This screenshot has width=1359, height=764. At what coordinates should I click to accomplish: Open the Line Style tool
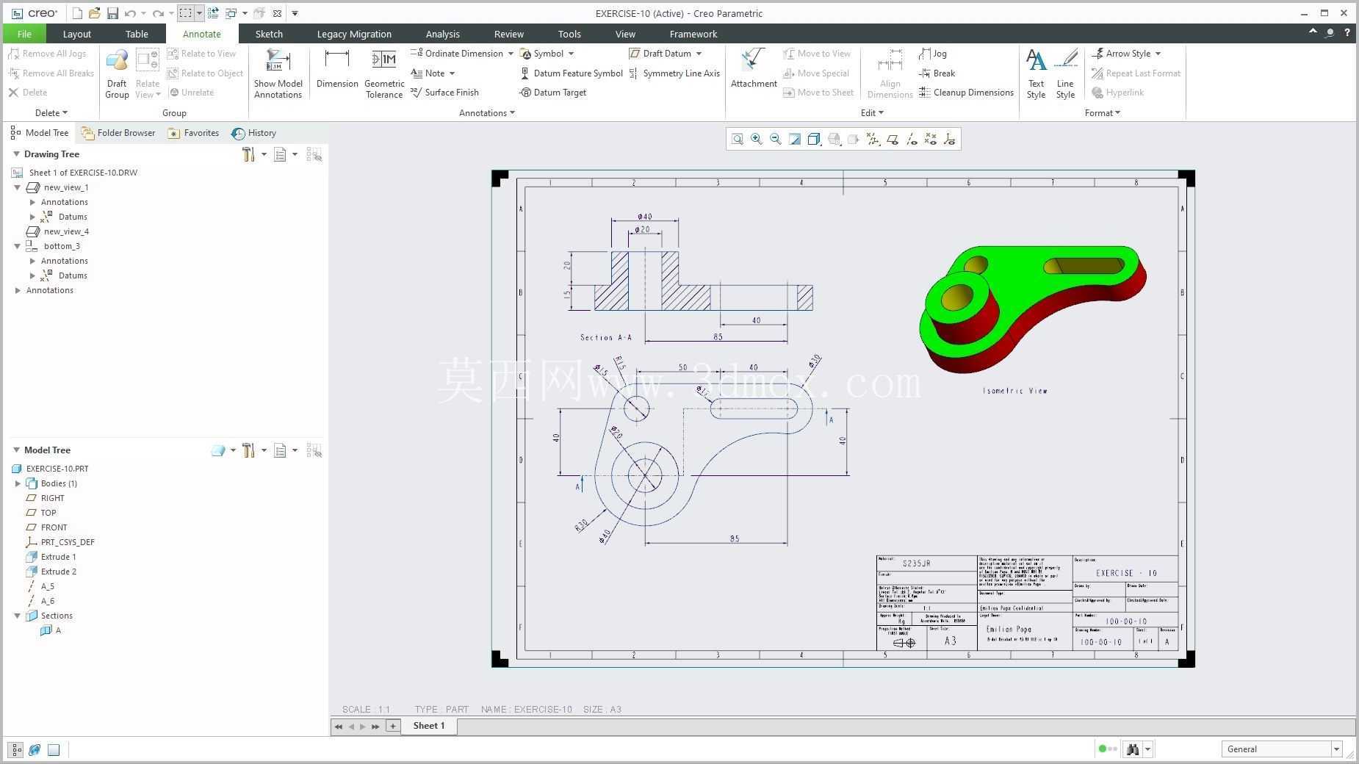click(x=1065, y=73)
